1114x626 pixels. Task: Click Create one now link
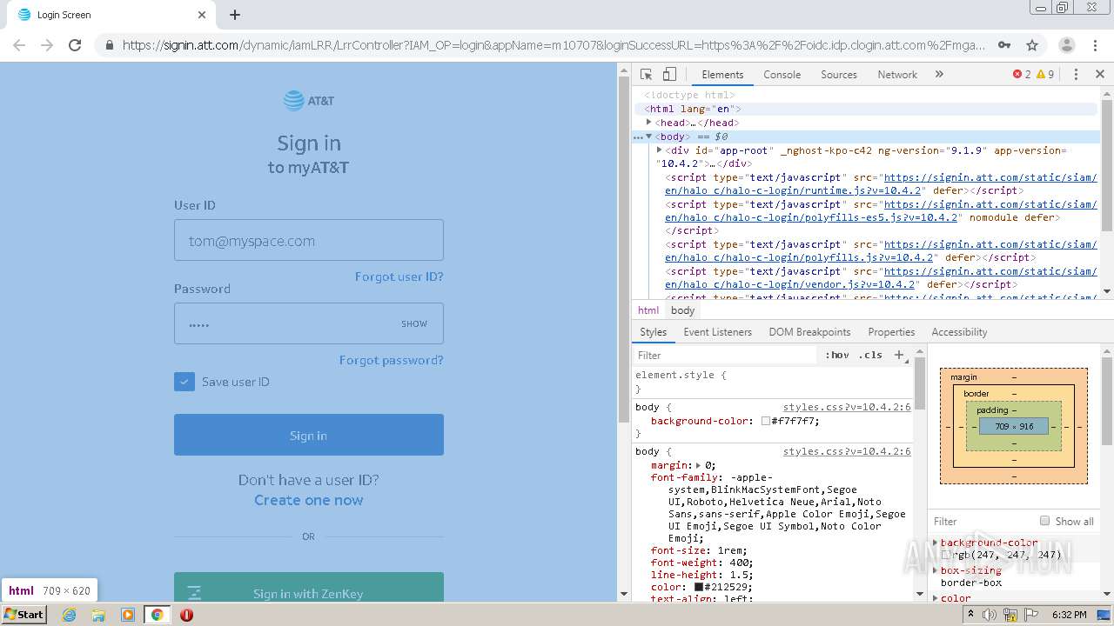[x=308, y=500]
